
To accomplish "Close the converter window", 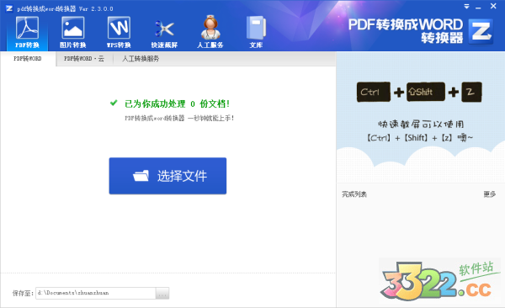I will pos(493,6).
